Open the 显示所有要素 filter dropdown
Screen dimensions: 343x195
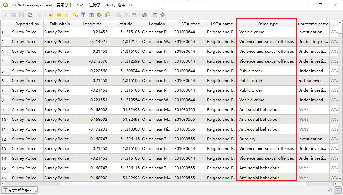(20, 190)
